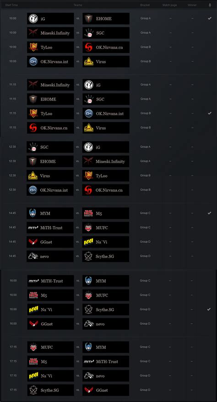Click iG logo in 10:00 match versus EHOME
Viewport: 217px width, 402px height.
tap(33, 19)
